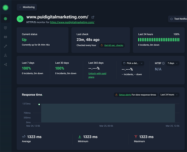Click the UptimeRobot green logo

pos(5,7)
